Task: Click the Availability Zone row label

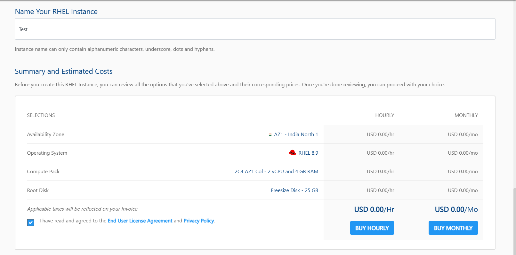Action: 45,135
